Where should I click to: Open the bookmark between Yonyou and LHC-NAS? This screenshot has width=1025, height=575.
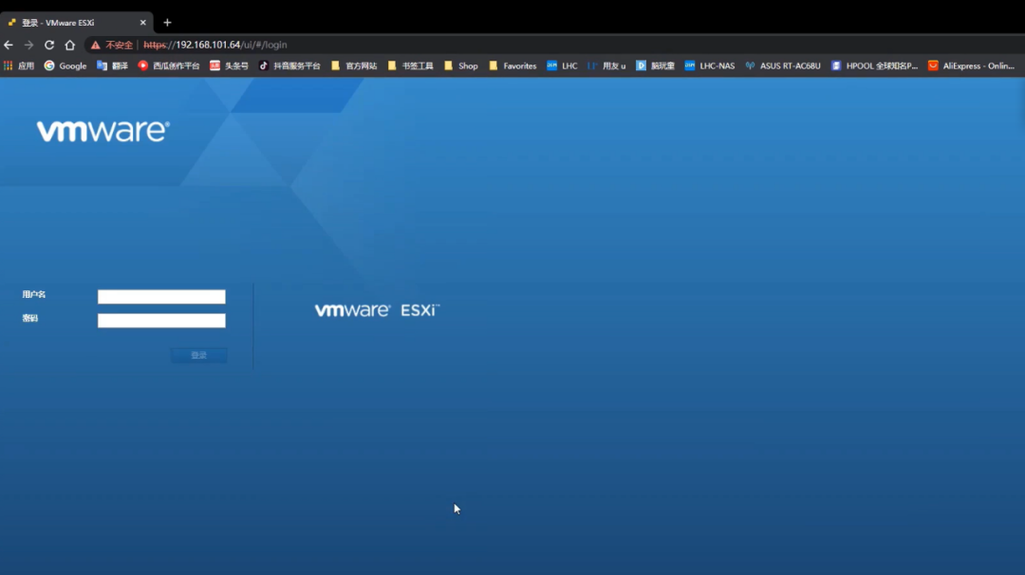(x=655, y=66)
